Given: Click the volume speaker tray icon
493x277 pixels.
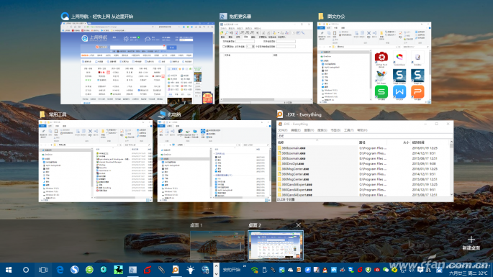Looking at the screenshot, I should (x=411, y=270).
